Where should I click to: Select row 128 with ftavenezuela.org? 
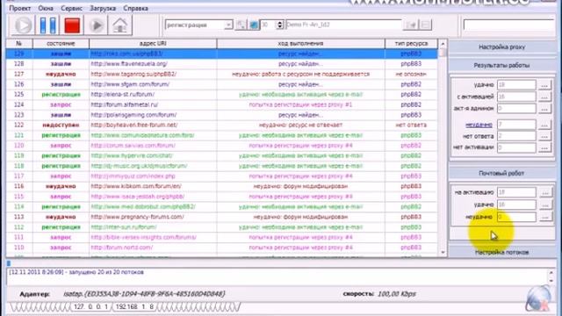point(221,64)
